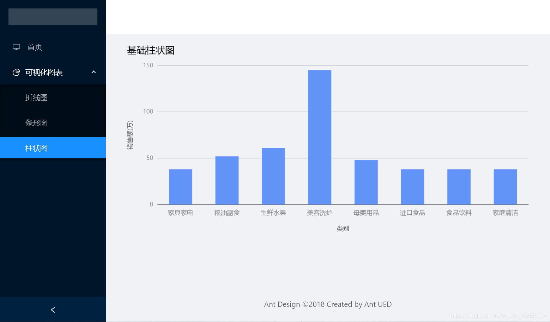Click the 母婴用品 bar in the chart
Image resolution: width=550 pixels, height=322 pixels.
coord(366,182)
